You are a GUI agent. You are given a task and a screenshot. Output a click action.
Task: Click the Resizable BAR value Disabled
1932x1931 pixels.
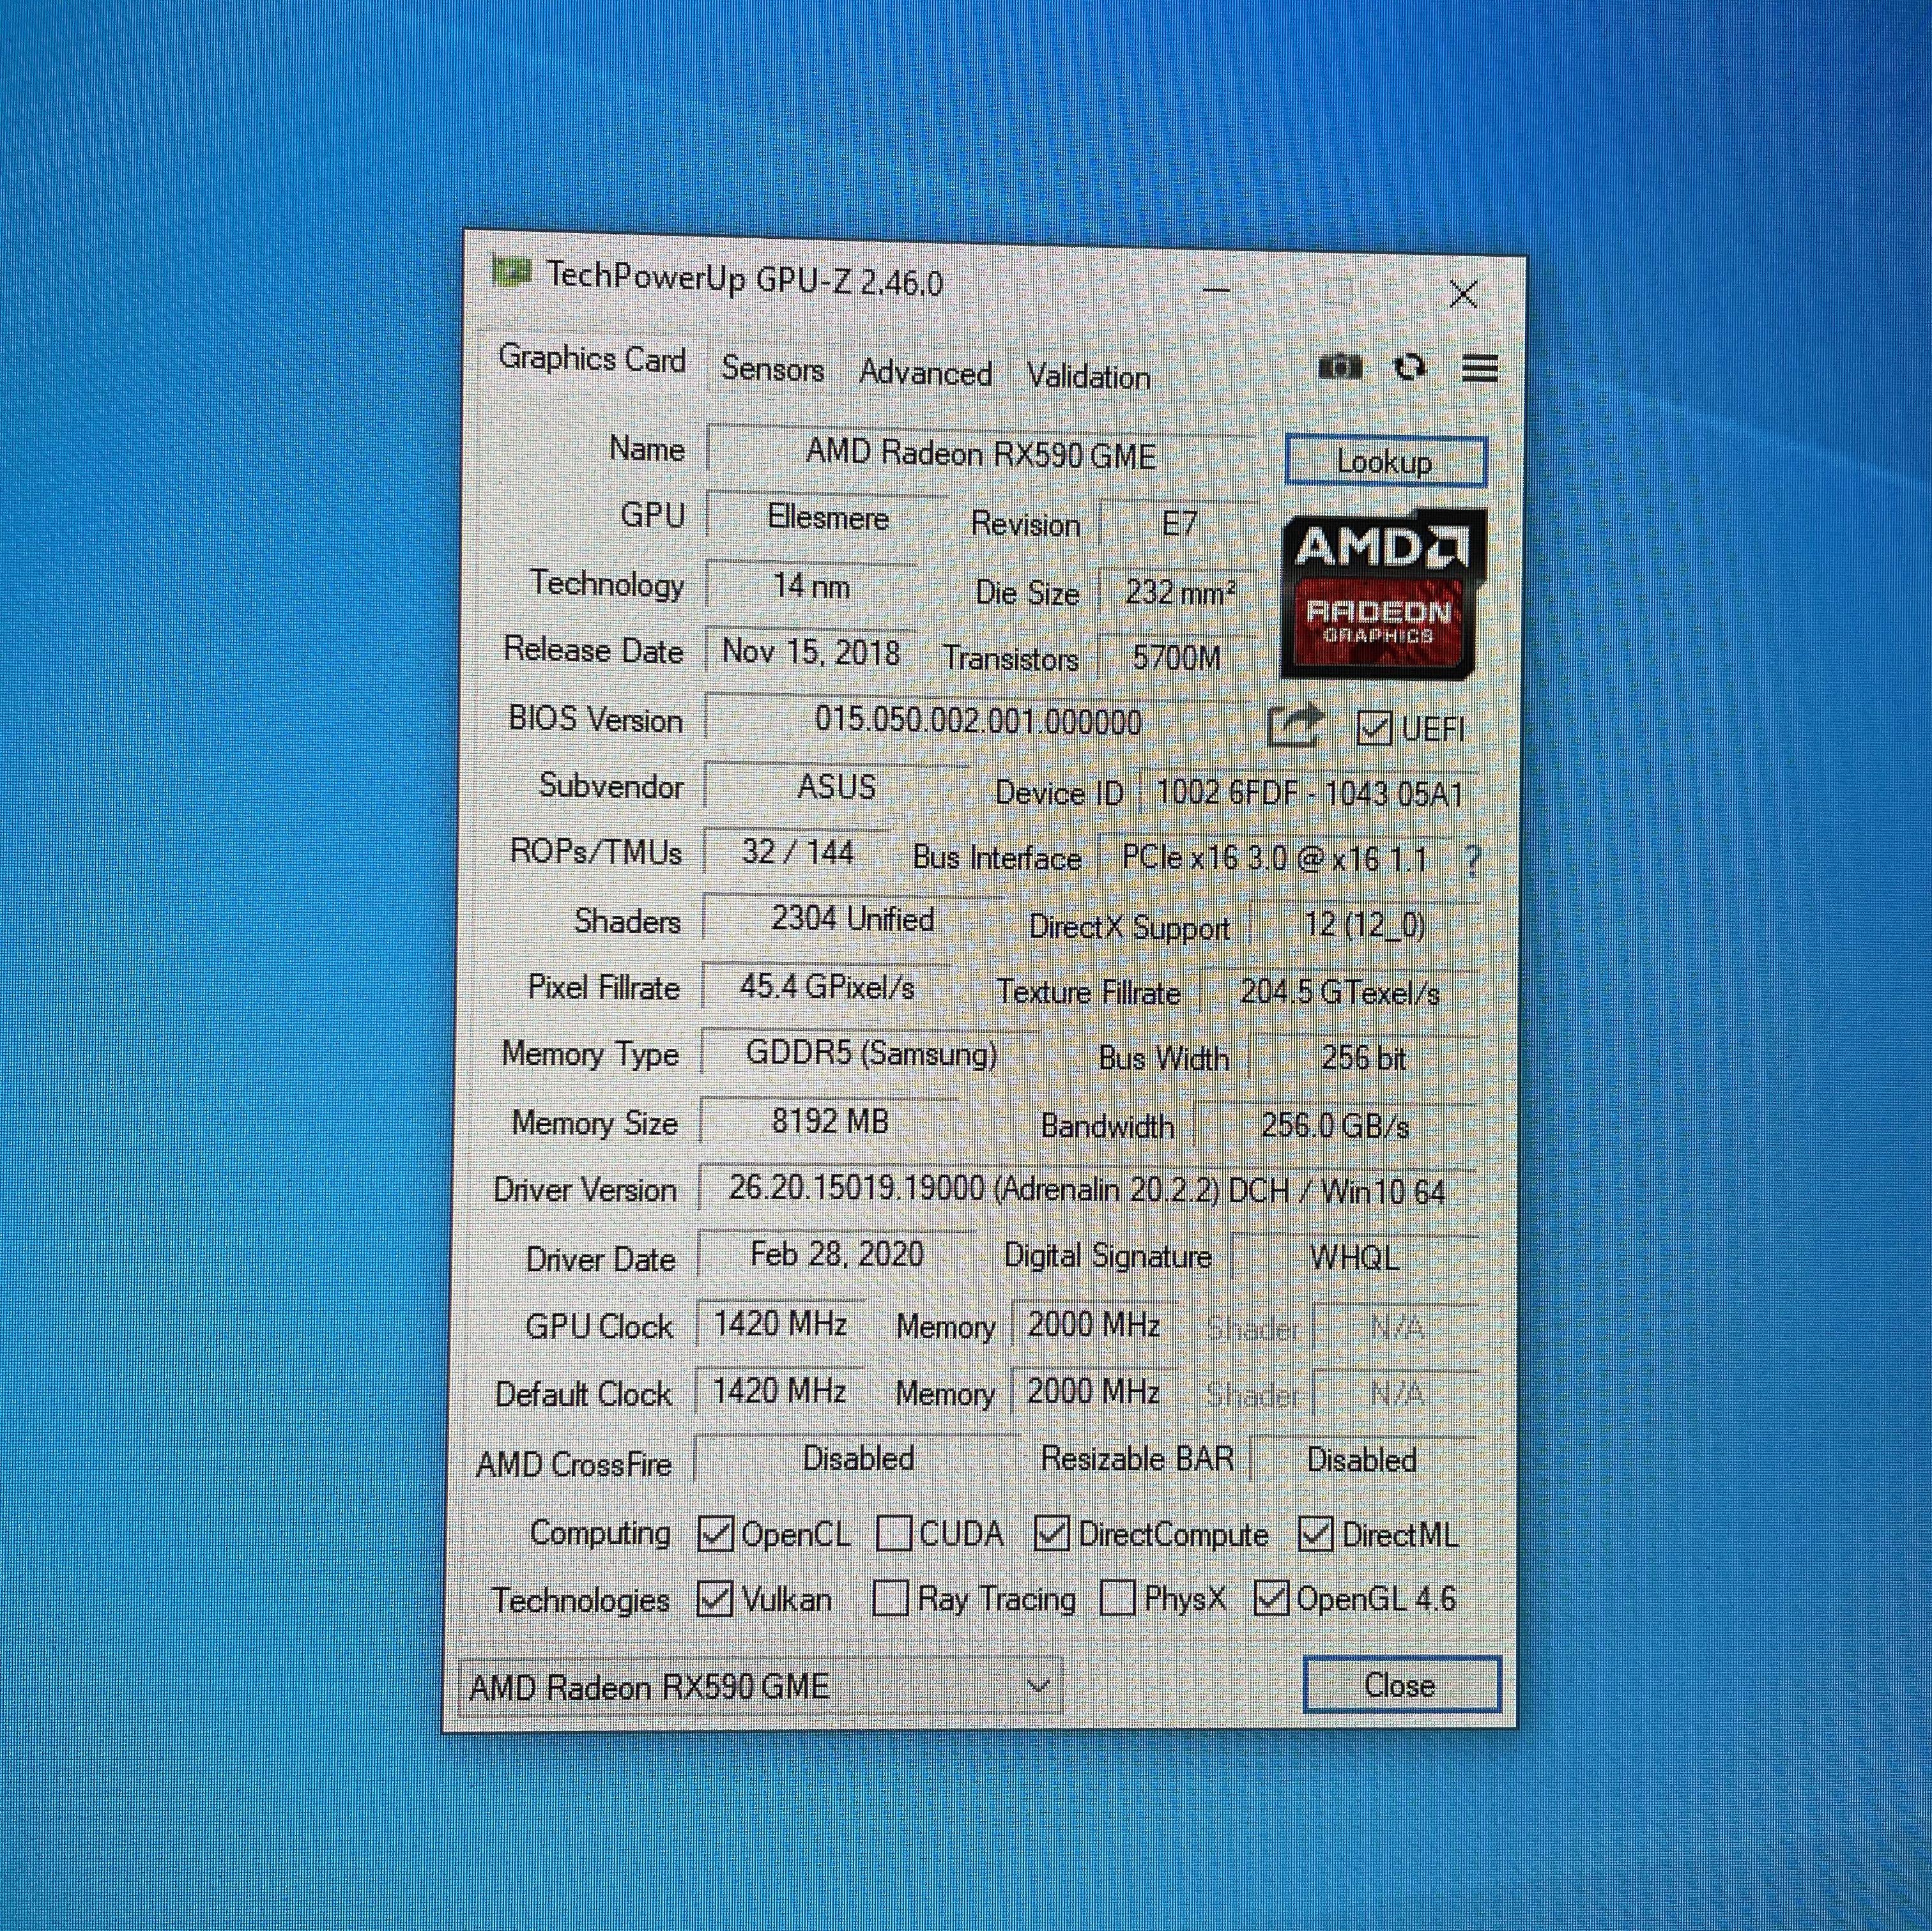click(1362, 1460)
